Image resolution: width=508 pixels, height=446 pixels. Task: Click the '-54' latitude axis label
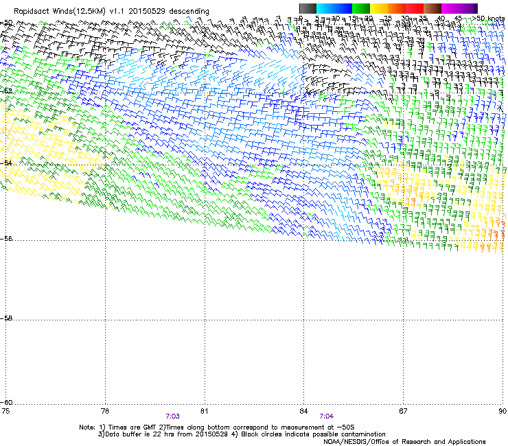click(6, 163)
